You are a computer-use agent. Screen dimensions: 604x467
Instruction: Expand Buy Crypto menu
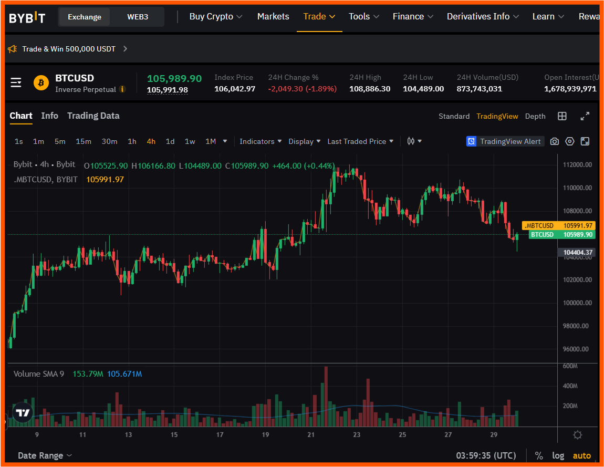tap(216, 17)
